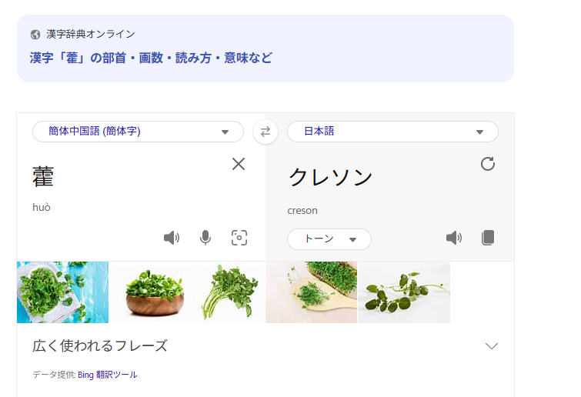This screenshot has height=397, width=581.
Task: Open image capture translation icon
Action: click(x=239, y=239)
